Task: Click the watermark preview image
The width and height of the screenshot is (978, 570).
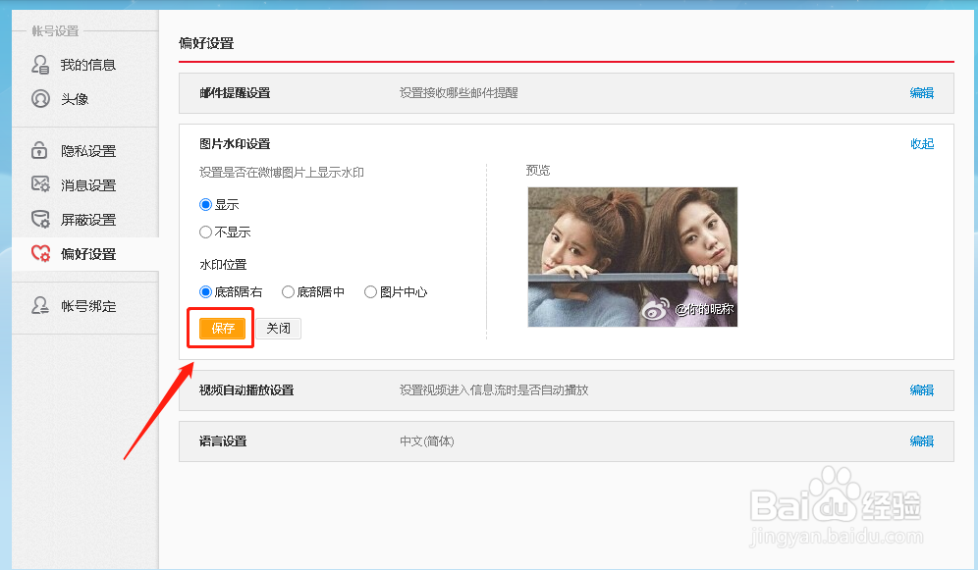Action: [632, 257]
